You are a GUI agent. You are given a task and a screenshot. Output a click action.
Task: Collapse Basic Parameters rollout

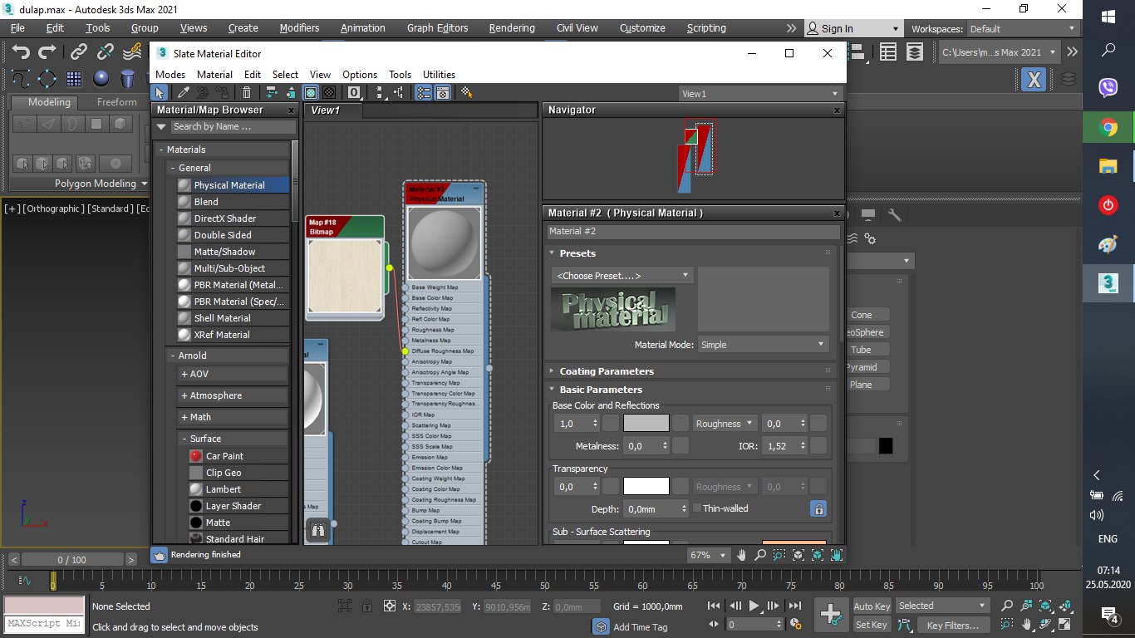click(x=691, y=389)
